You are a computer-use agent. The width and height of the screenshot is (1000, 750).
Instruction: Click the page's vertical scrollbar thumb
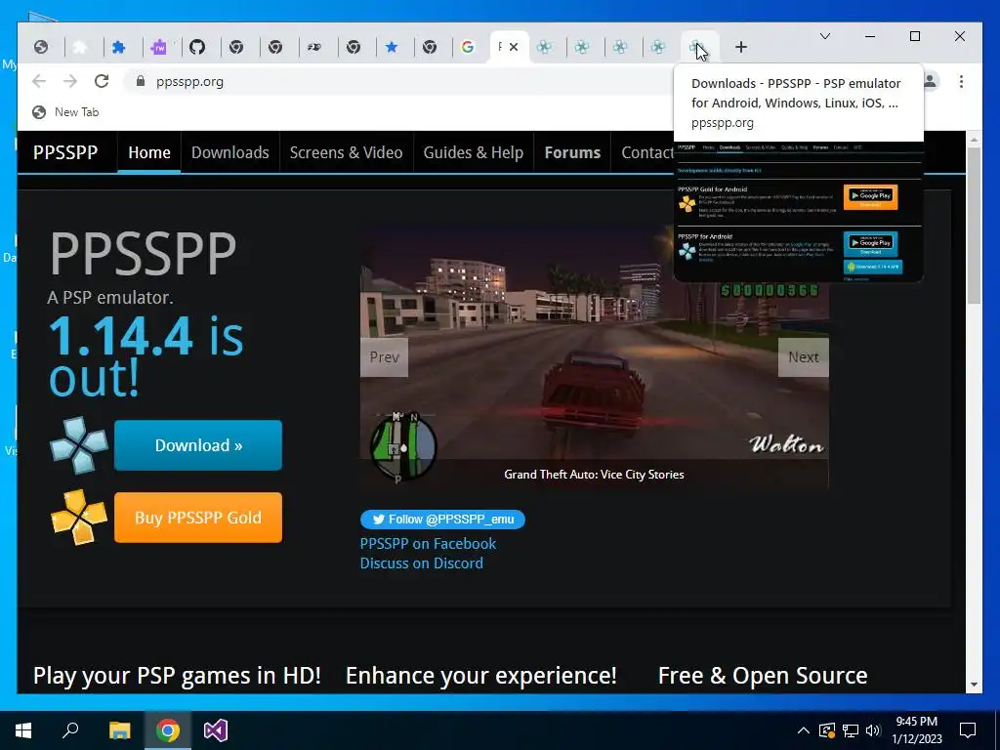click(974, 227)
